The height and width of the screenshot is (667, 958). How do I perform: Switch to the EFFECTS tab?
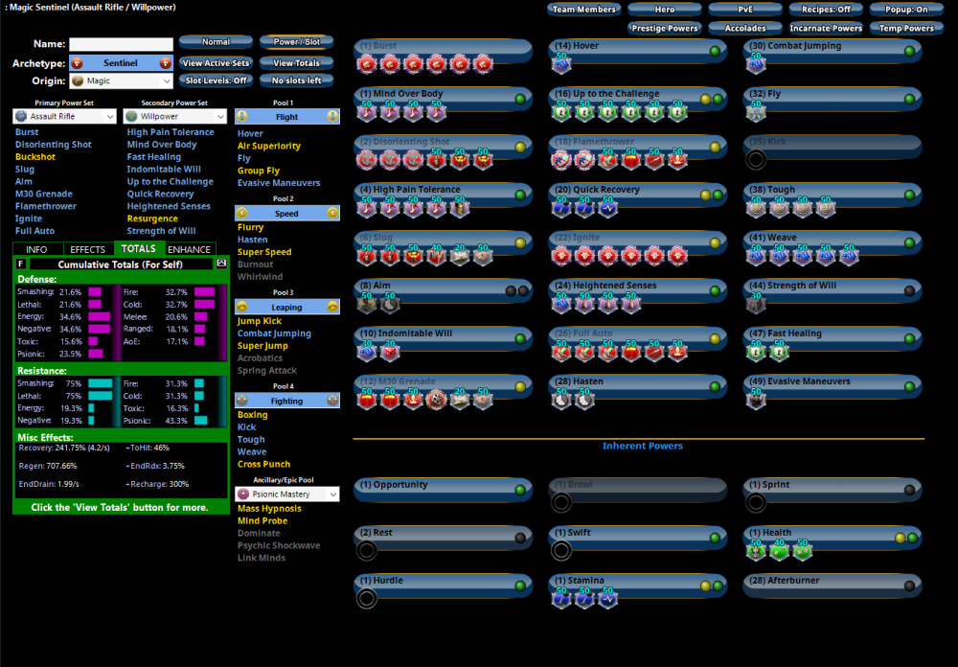(x=88, y=249)
